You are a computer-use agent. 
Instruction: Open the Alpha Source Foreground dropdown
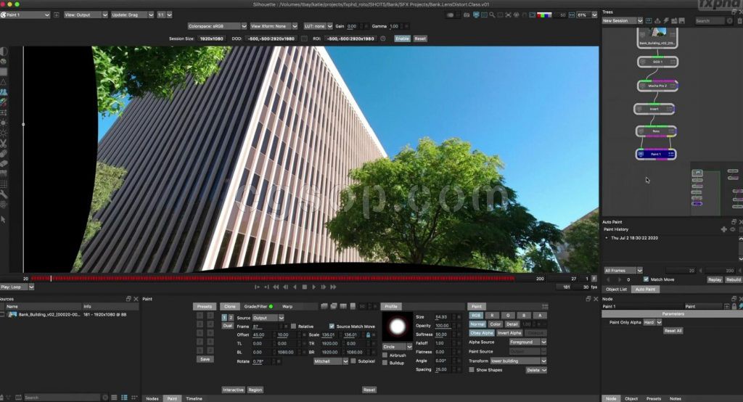click(528, 342)
